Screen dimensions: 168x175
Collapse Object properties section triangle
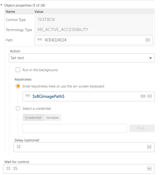tap(2, 5)
